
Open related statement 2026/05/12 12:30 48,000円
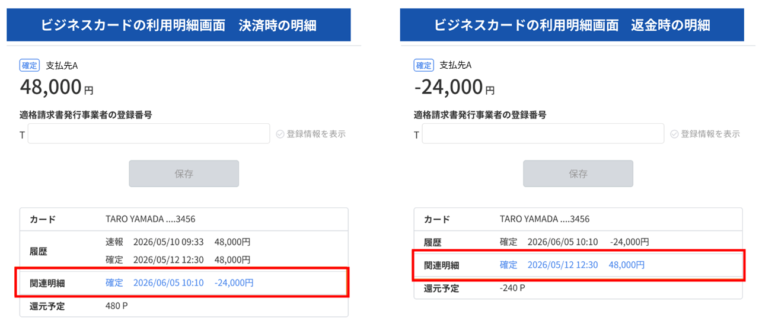coord(572,265)
